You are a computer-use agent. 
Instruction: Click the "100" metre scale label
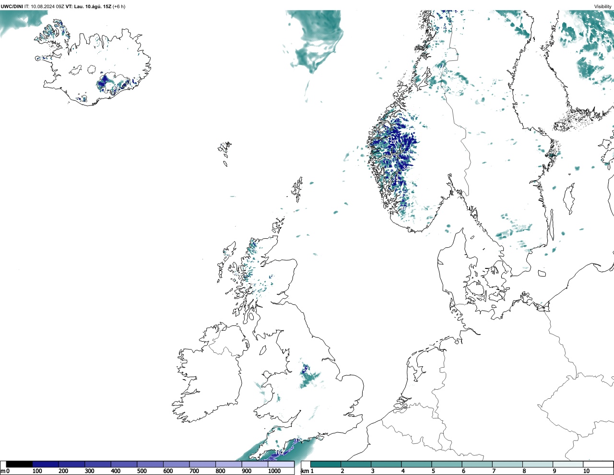click(x=37, y=472)
